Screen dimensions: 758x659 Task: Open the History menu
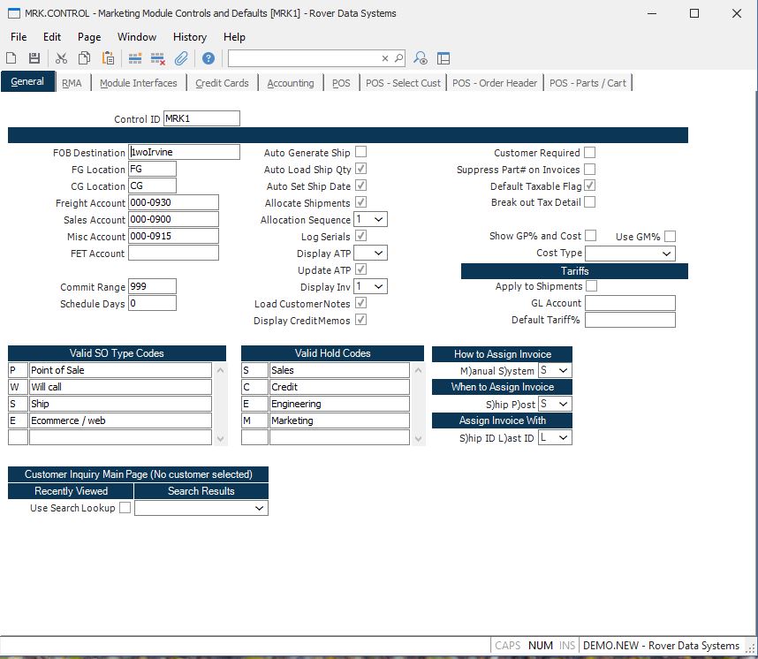[189, 37]
